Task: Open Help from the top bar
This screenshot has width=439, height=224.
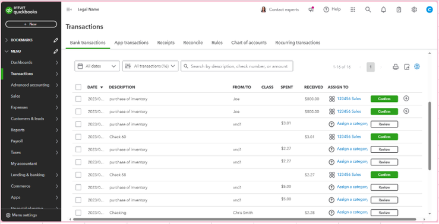Action: click(332, 9)
